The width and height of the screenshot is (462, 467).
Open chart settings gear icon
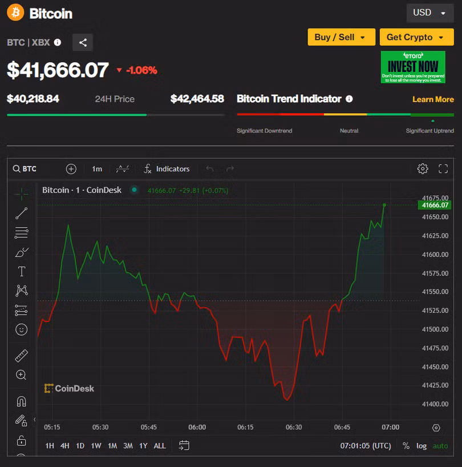tap(423, 168)
